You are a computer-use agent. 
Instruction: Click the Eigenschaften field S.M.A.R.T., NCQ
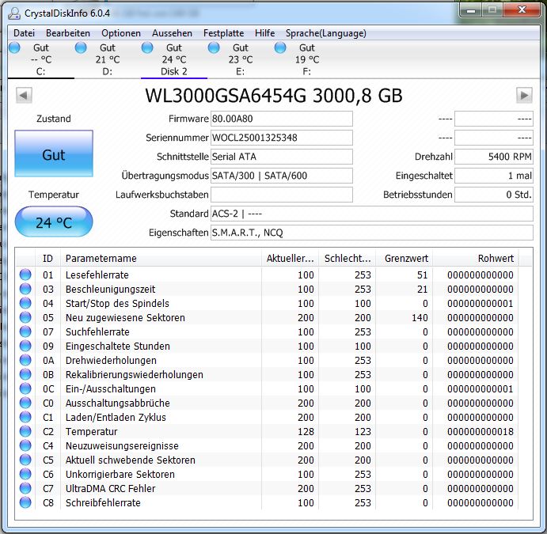pos(372,233)
